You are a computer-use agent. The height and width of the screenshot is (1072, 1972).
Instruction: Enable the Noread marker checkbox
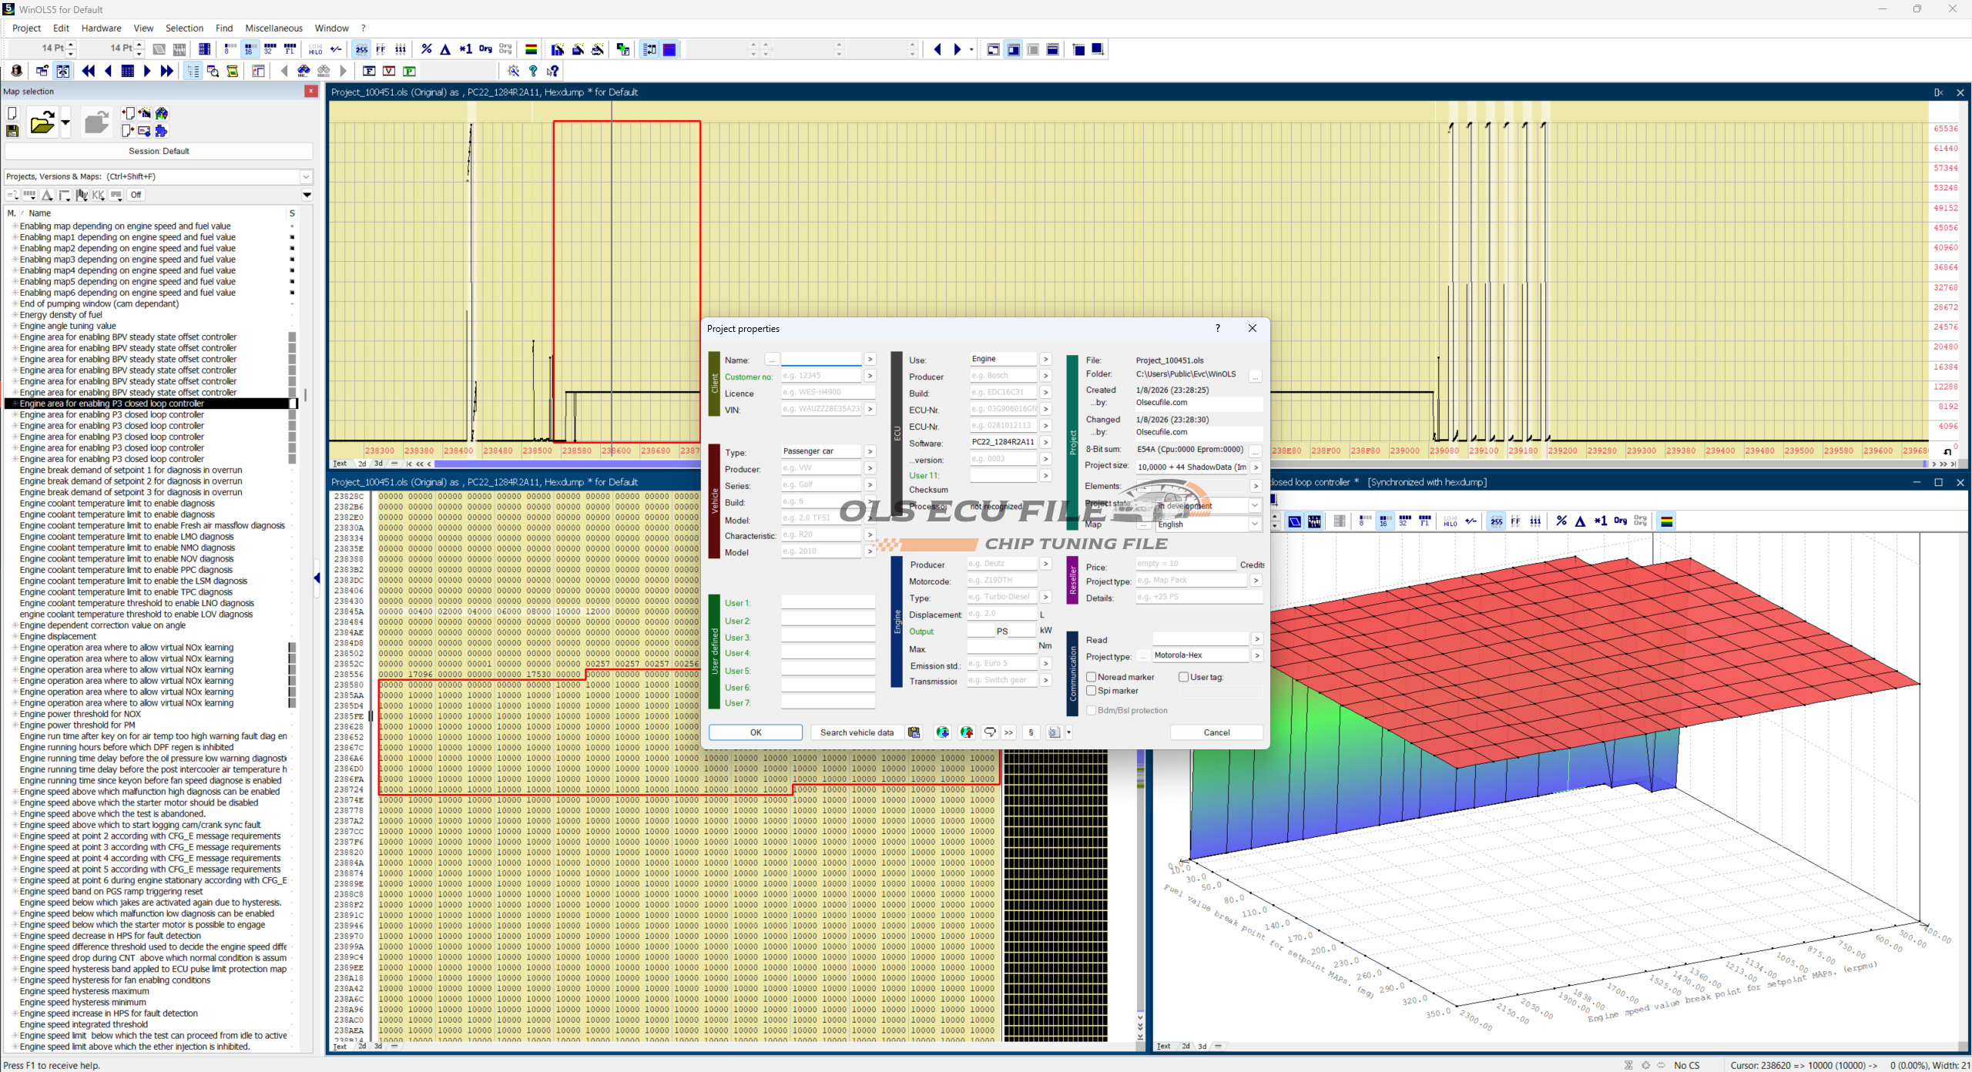1092,677
